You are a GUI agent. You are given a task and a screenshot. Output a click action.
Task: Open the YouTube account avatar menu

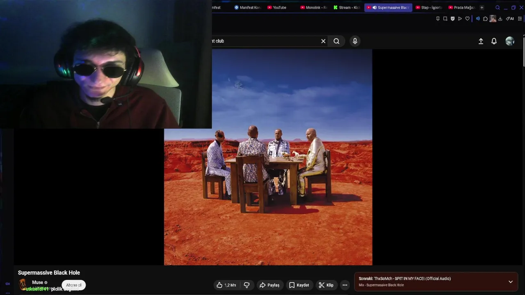(x=510, y=41)
